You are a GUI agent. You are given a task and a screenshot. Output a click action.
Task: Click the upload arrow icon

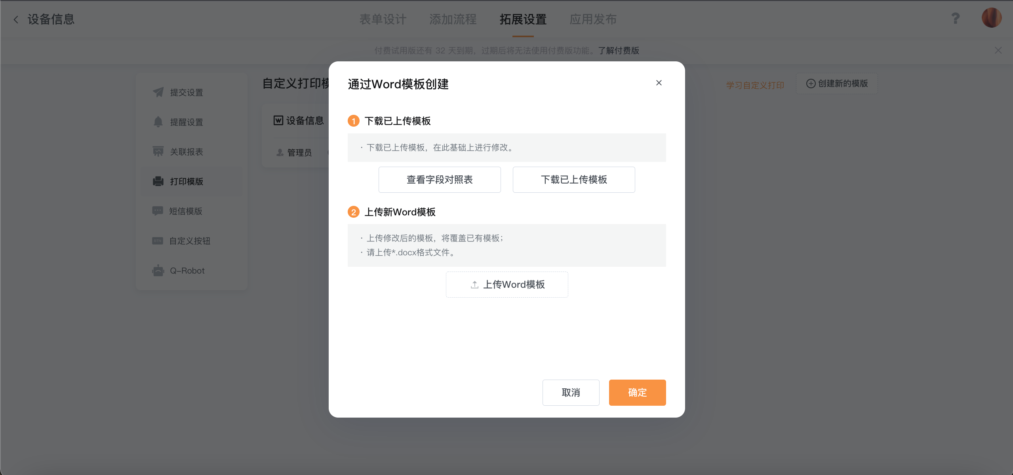click(474, 285)
